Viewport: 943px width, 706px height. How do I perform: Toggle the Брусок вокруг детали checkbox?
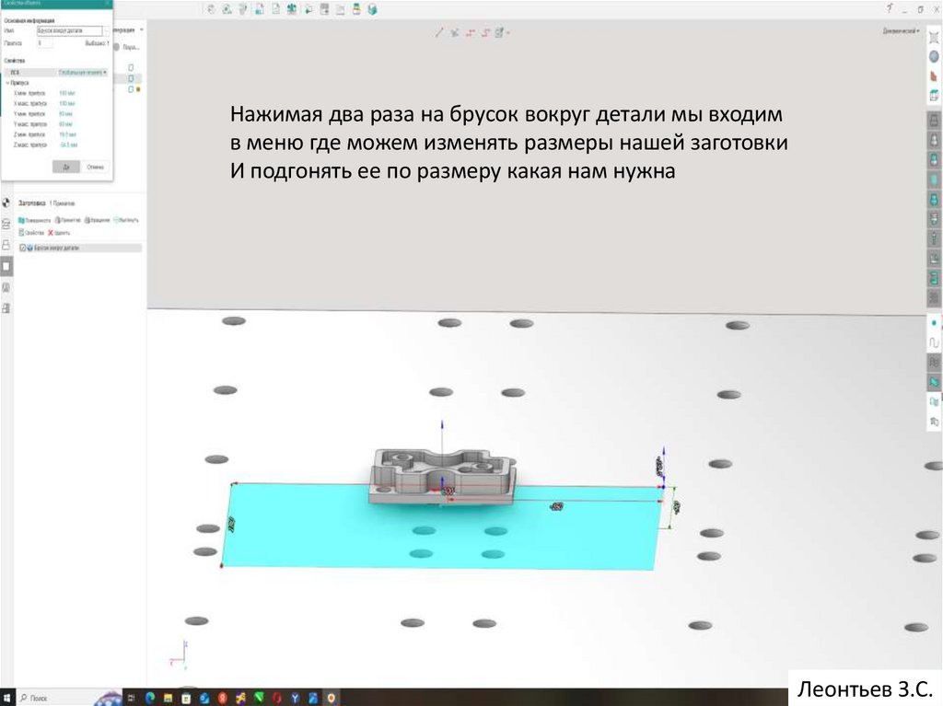pos(22,249)
